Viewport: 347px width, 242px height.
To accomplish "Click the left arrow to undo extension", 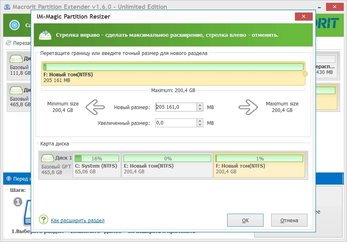I will pos(95,107).
